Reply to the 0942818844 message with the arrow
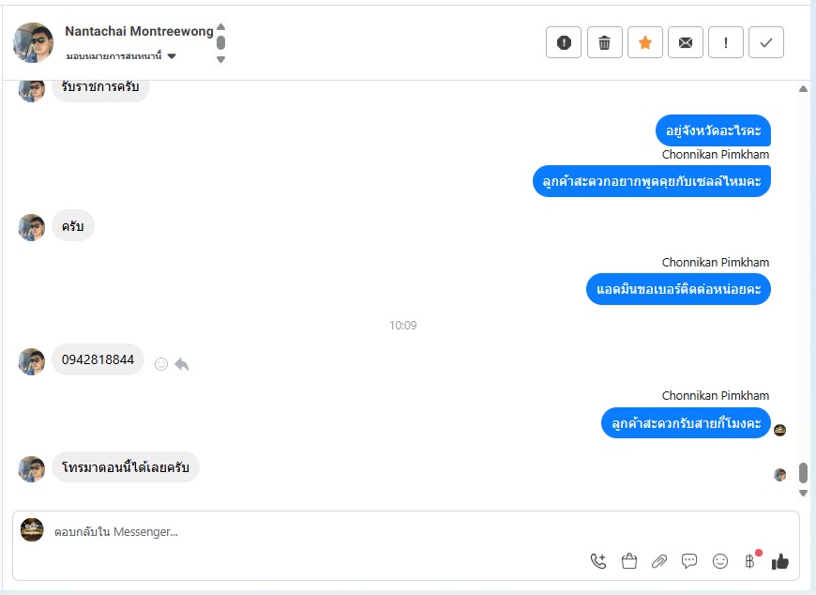The width and height of the screenshot is (816, 595). point(182,364)
